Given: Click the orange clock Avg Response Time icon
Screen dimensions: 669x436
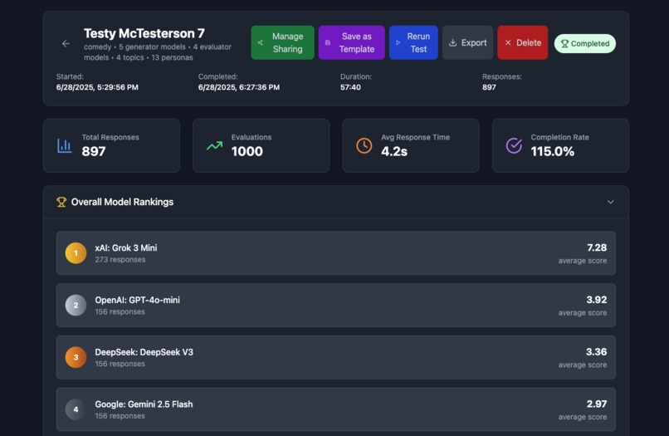Looking at the screenshot, I should [364, 145].
